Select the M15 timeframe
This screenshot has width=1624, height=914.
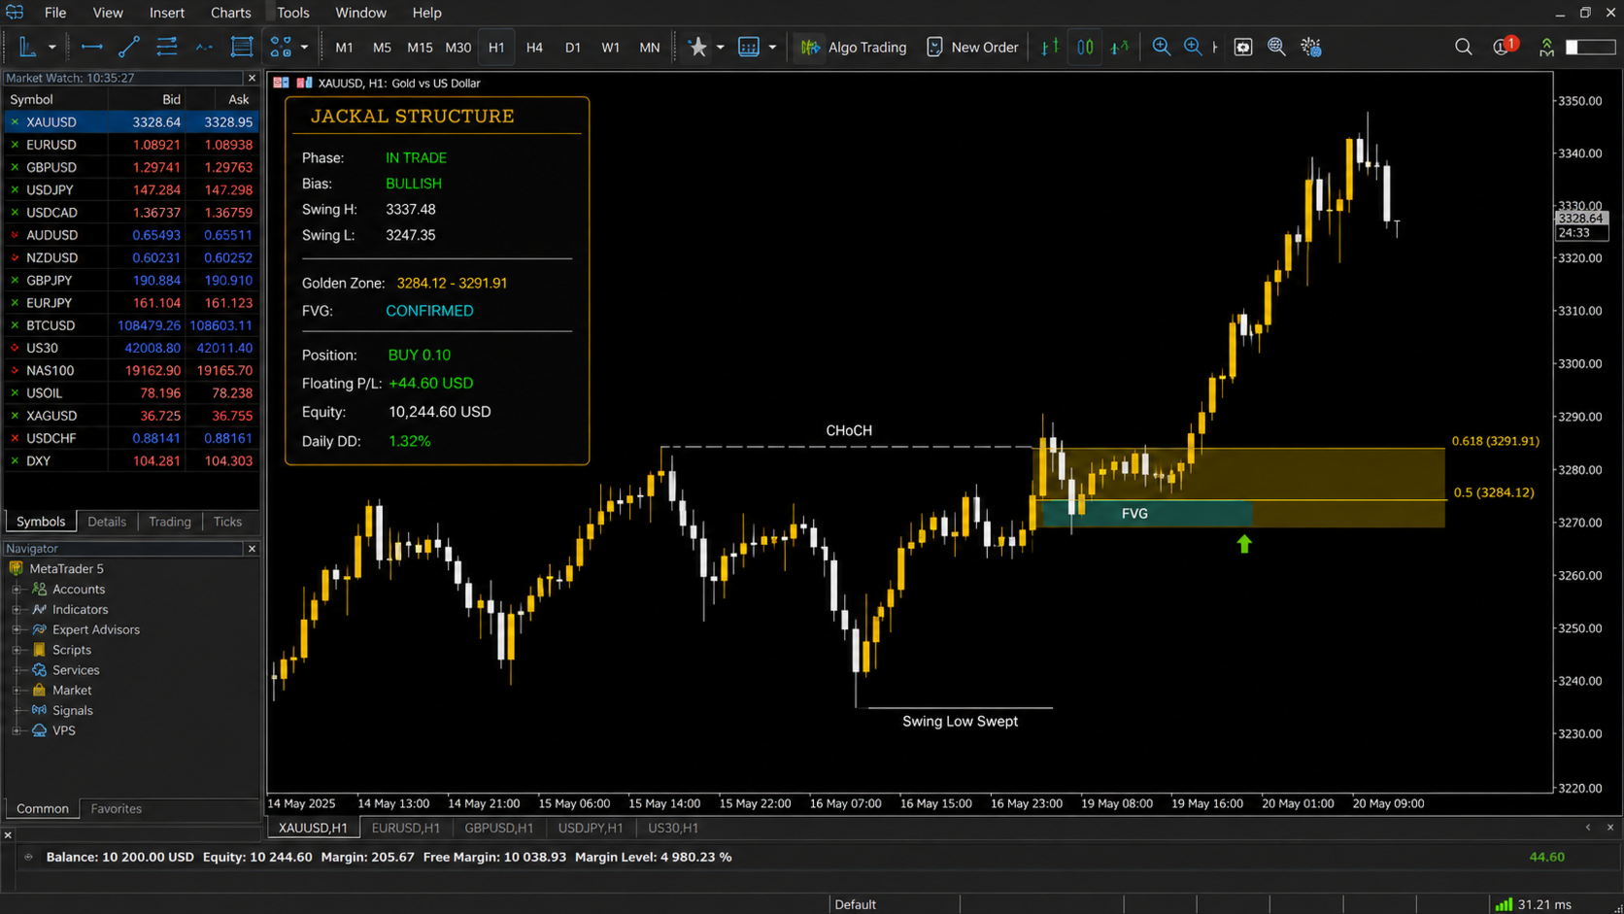tap(420, 47)
